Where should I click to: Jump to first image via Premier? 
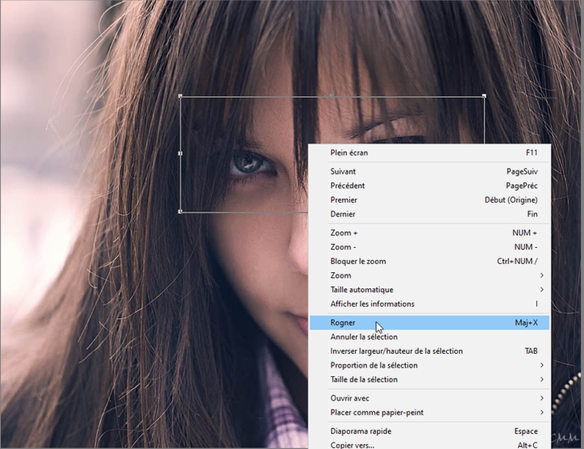pyautogui.click(x=344, y=200)
